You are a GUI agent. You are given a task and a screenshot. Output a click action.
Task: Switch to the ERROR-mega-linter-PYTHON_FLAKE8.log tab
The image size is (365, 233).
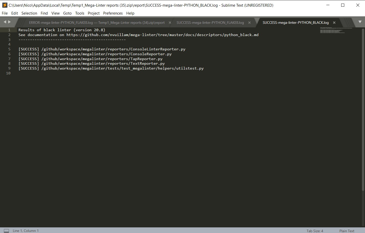[x=97, y=23]
